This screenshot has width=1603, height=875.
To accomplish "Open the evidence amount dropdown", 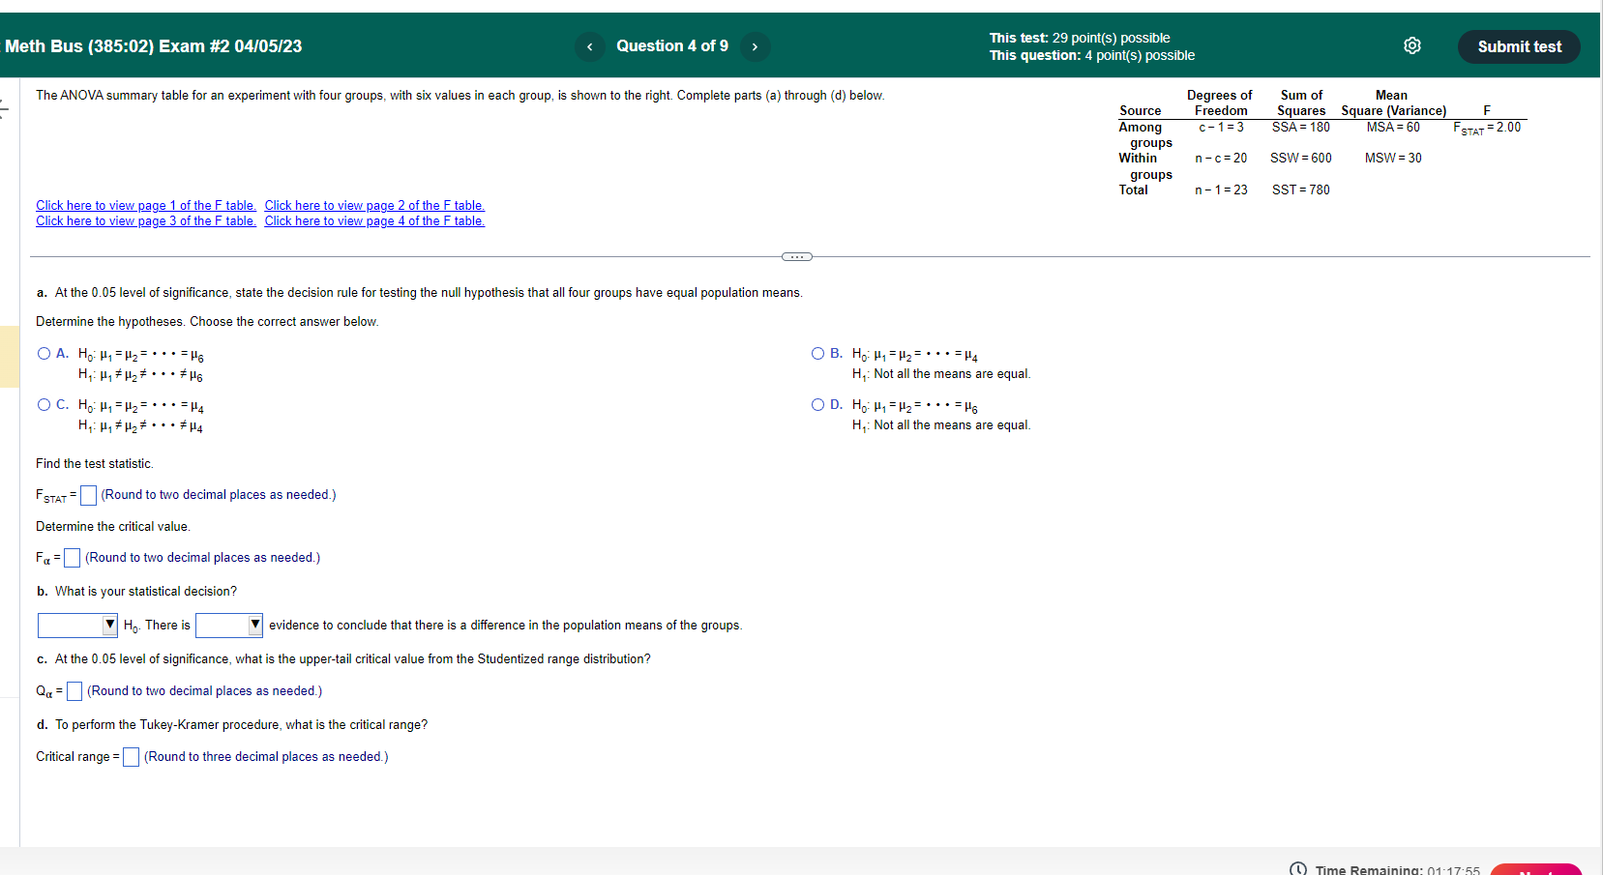I will tap(229, 626).
